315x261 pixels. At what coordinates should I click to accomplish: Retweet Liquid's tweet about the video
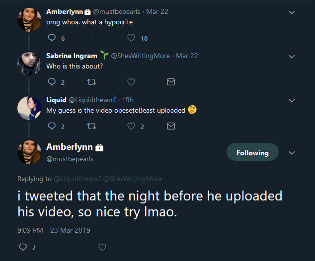pyautogui.click(x=91, y=126)
